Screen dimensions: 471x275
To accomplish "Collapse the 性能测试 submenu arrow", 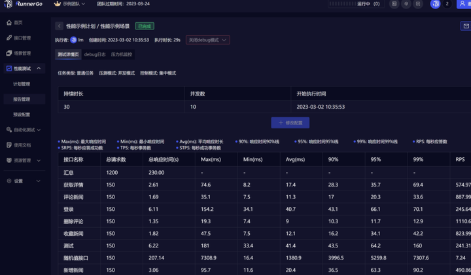I will pos(39,69).
